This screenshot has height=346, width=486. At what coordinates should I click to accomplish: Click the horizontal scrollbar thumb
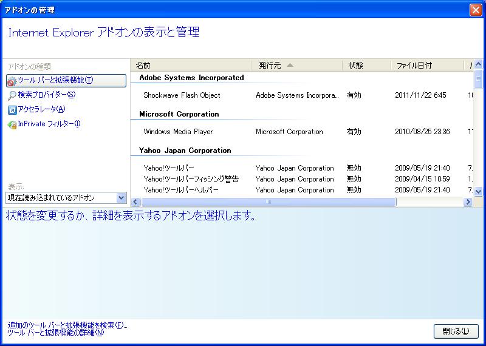(269, 202)
